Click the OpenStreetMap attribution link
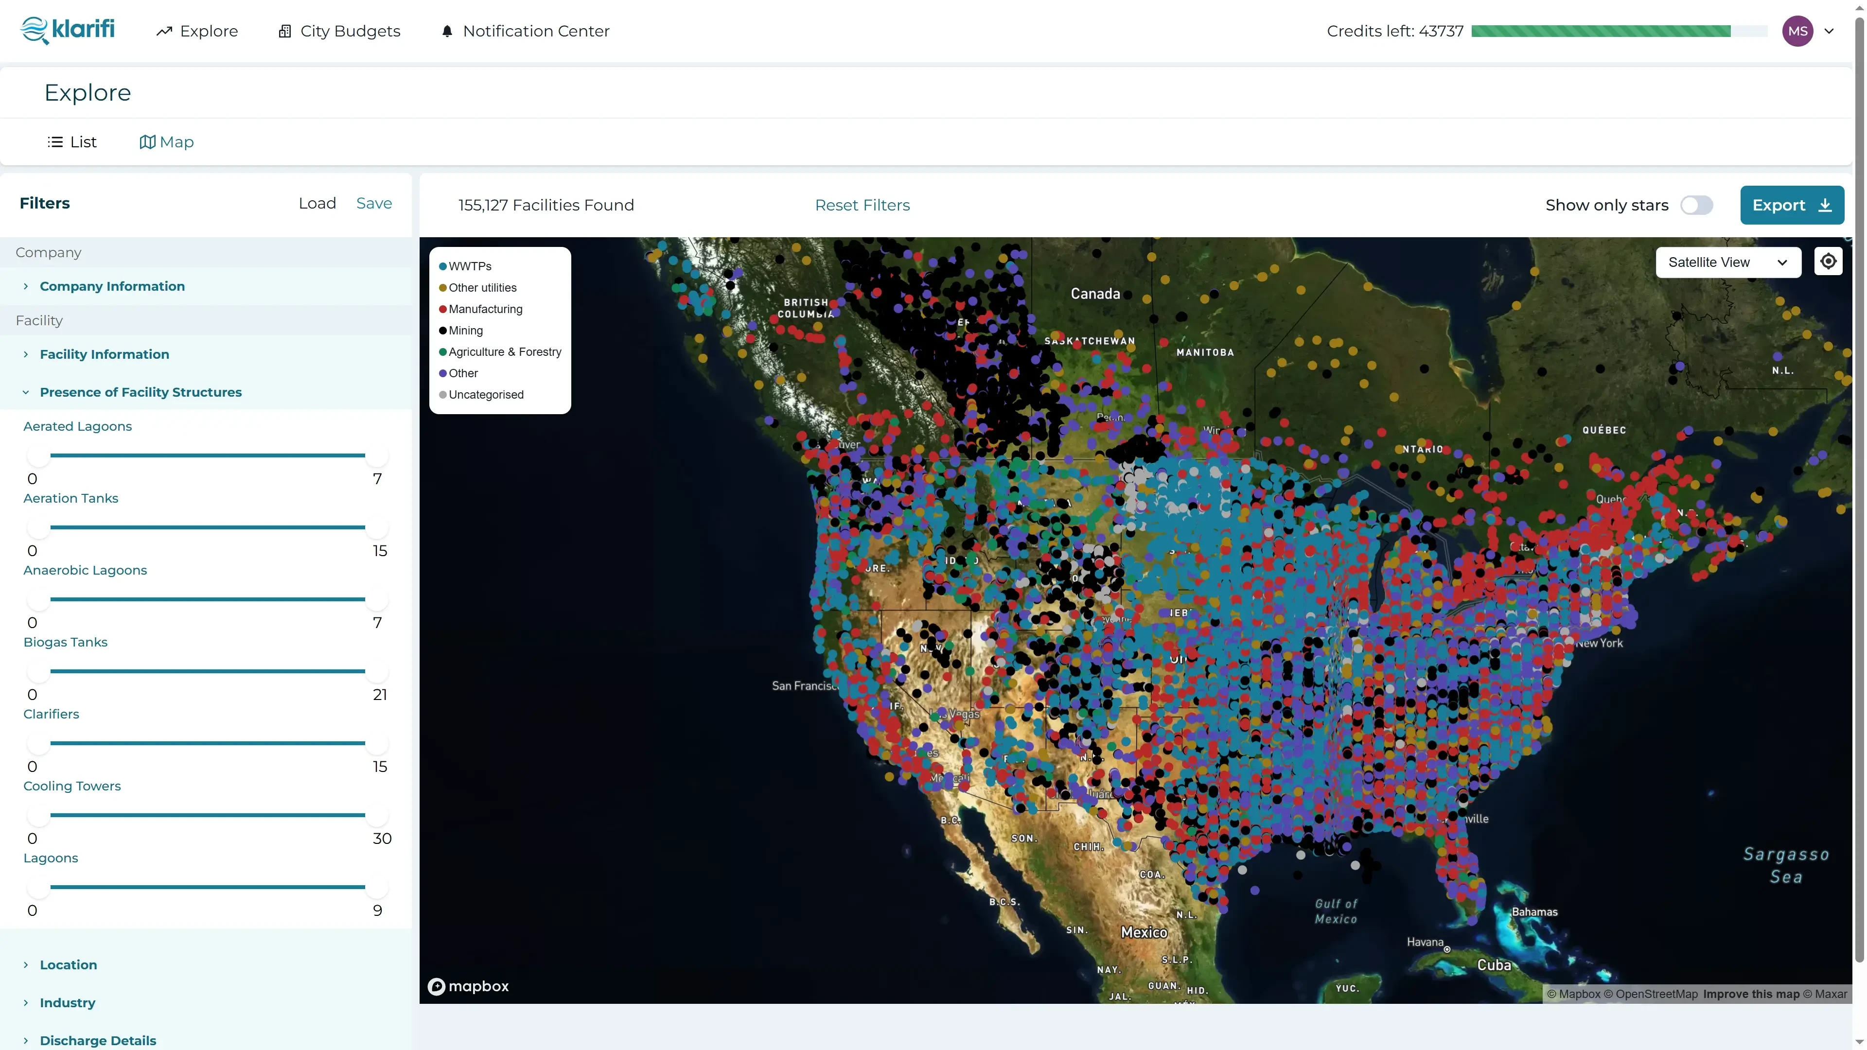 1650,994
